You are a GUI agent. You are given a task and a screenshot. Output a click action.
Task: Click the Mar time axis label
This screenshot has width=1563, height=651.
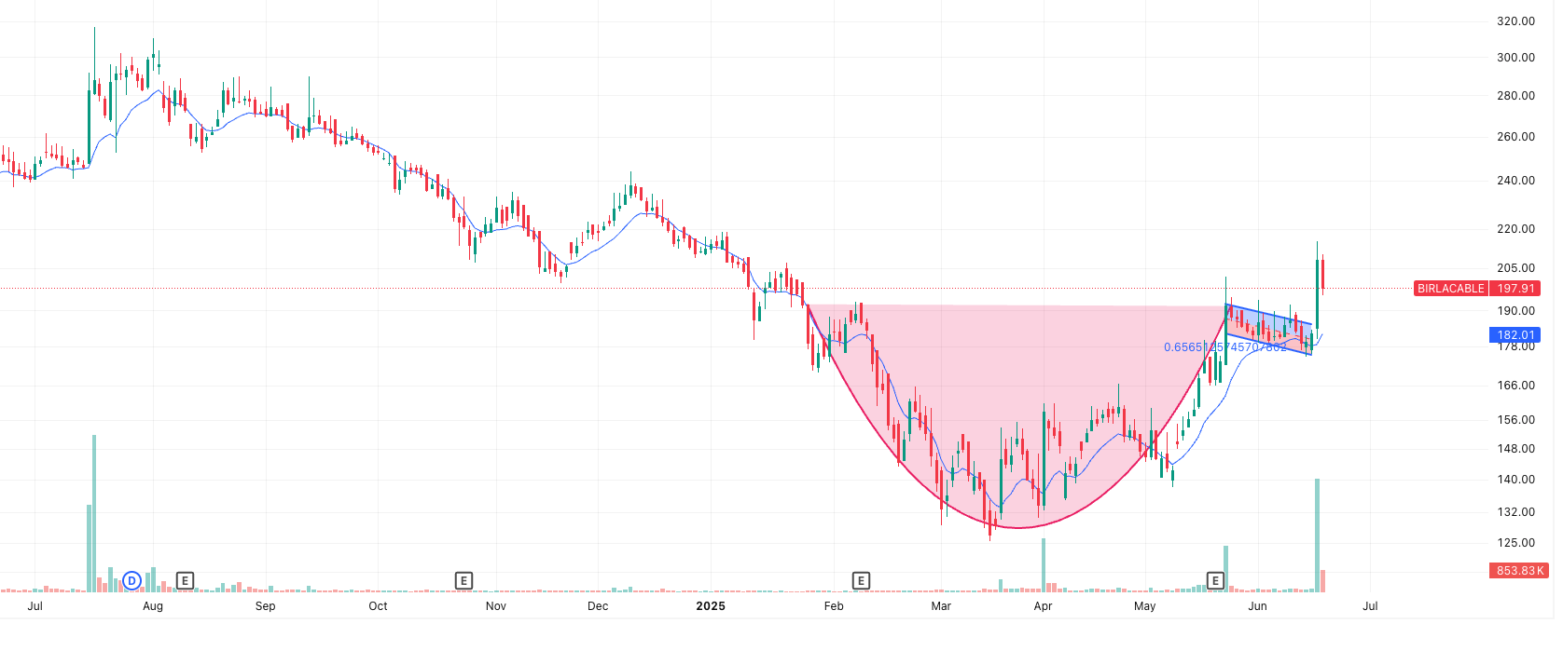(941, 606)
